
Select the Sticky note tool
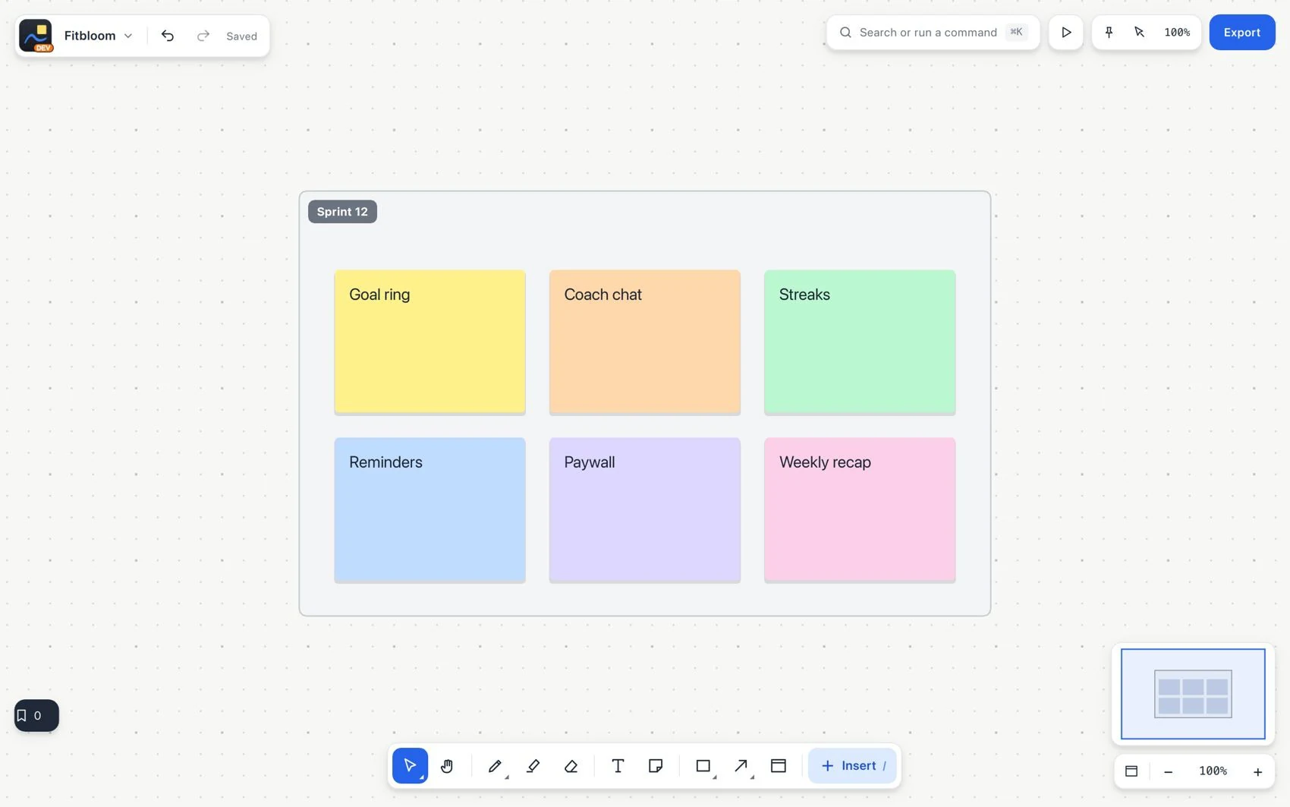coord(656,765)
